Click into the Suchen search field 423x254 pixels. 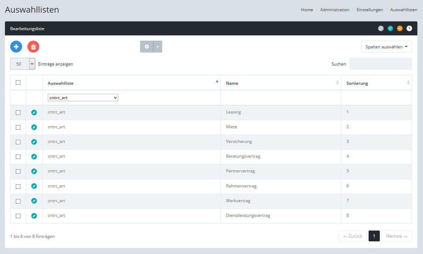(381, 64)
